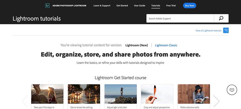Focus the Search Adobe Support field
This screenshot has height=109, width=241.
[180, 18]
